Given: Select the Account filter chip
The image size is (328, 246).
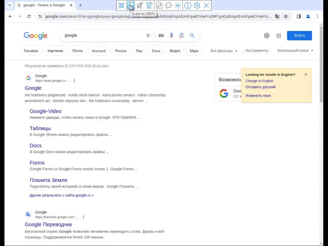Looking at the screenshot, I should pyautogui.click(x=99, y=51).
